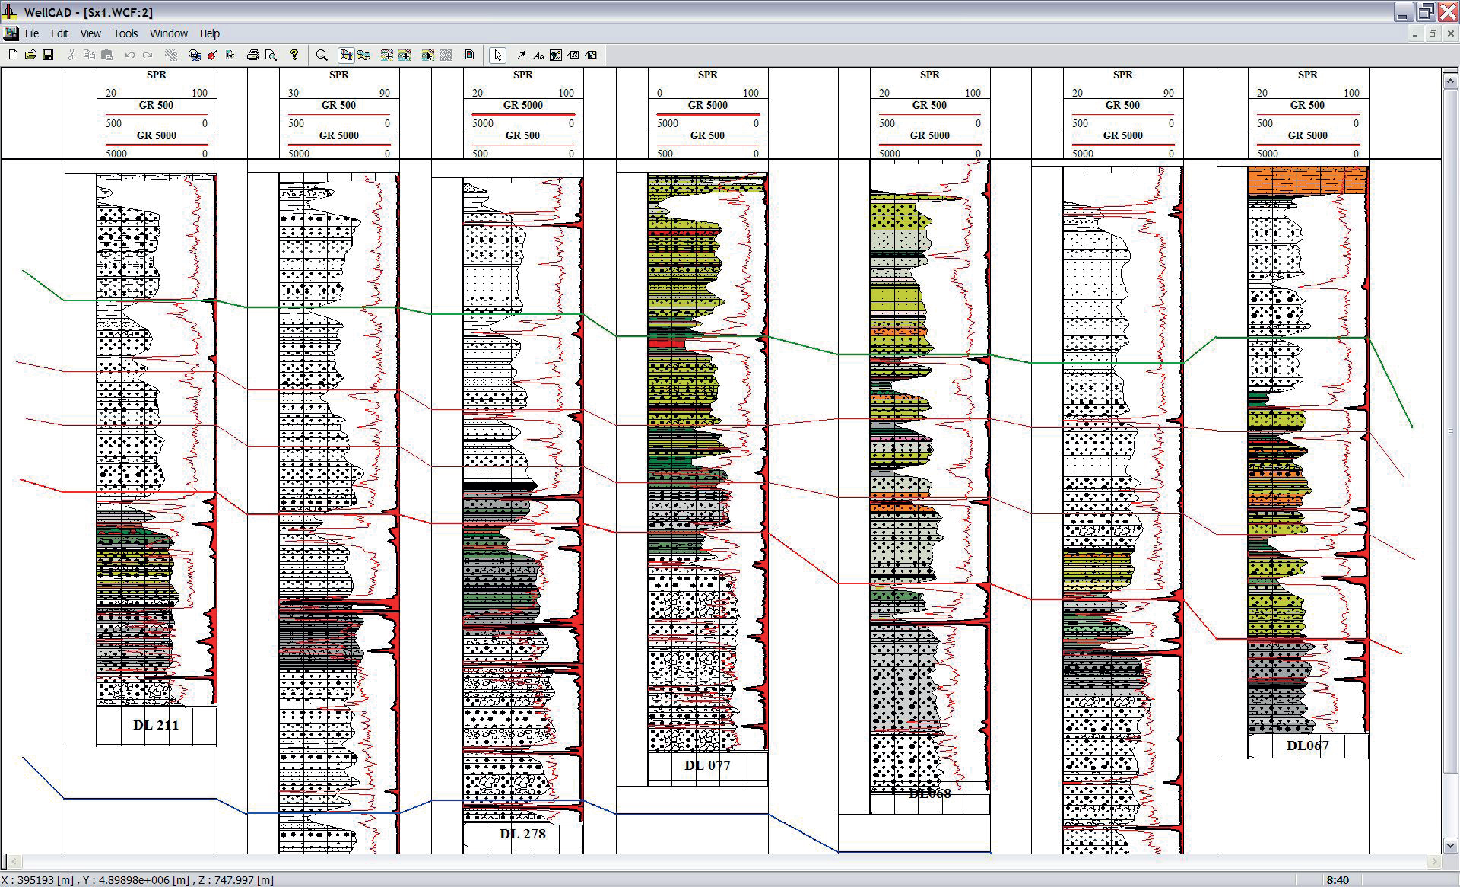
Task: Select the arrow pointer tool
Action: (498, 55)
